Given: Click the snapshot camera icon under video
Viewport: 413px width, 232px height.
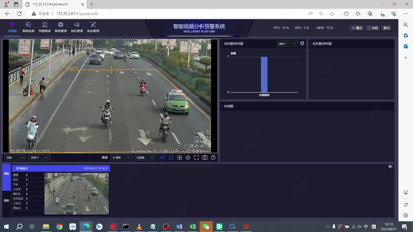Looking at the screenshot, I should pyautogui.click(x=205, y=158).
